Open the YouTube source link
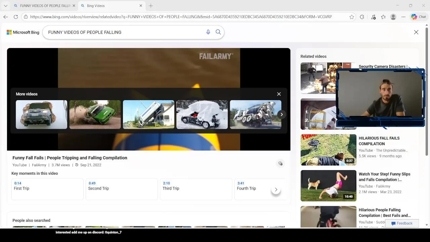 point(19,165)
